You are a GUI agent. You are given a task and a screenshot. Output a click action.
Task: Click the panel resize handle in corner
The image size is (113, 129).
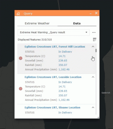click(x=98, y=117)
